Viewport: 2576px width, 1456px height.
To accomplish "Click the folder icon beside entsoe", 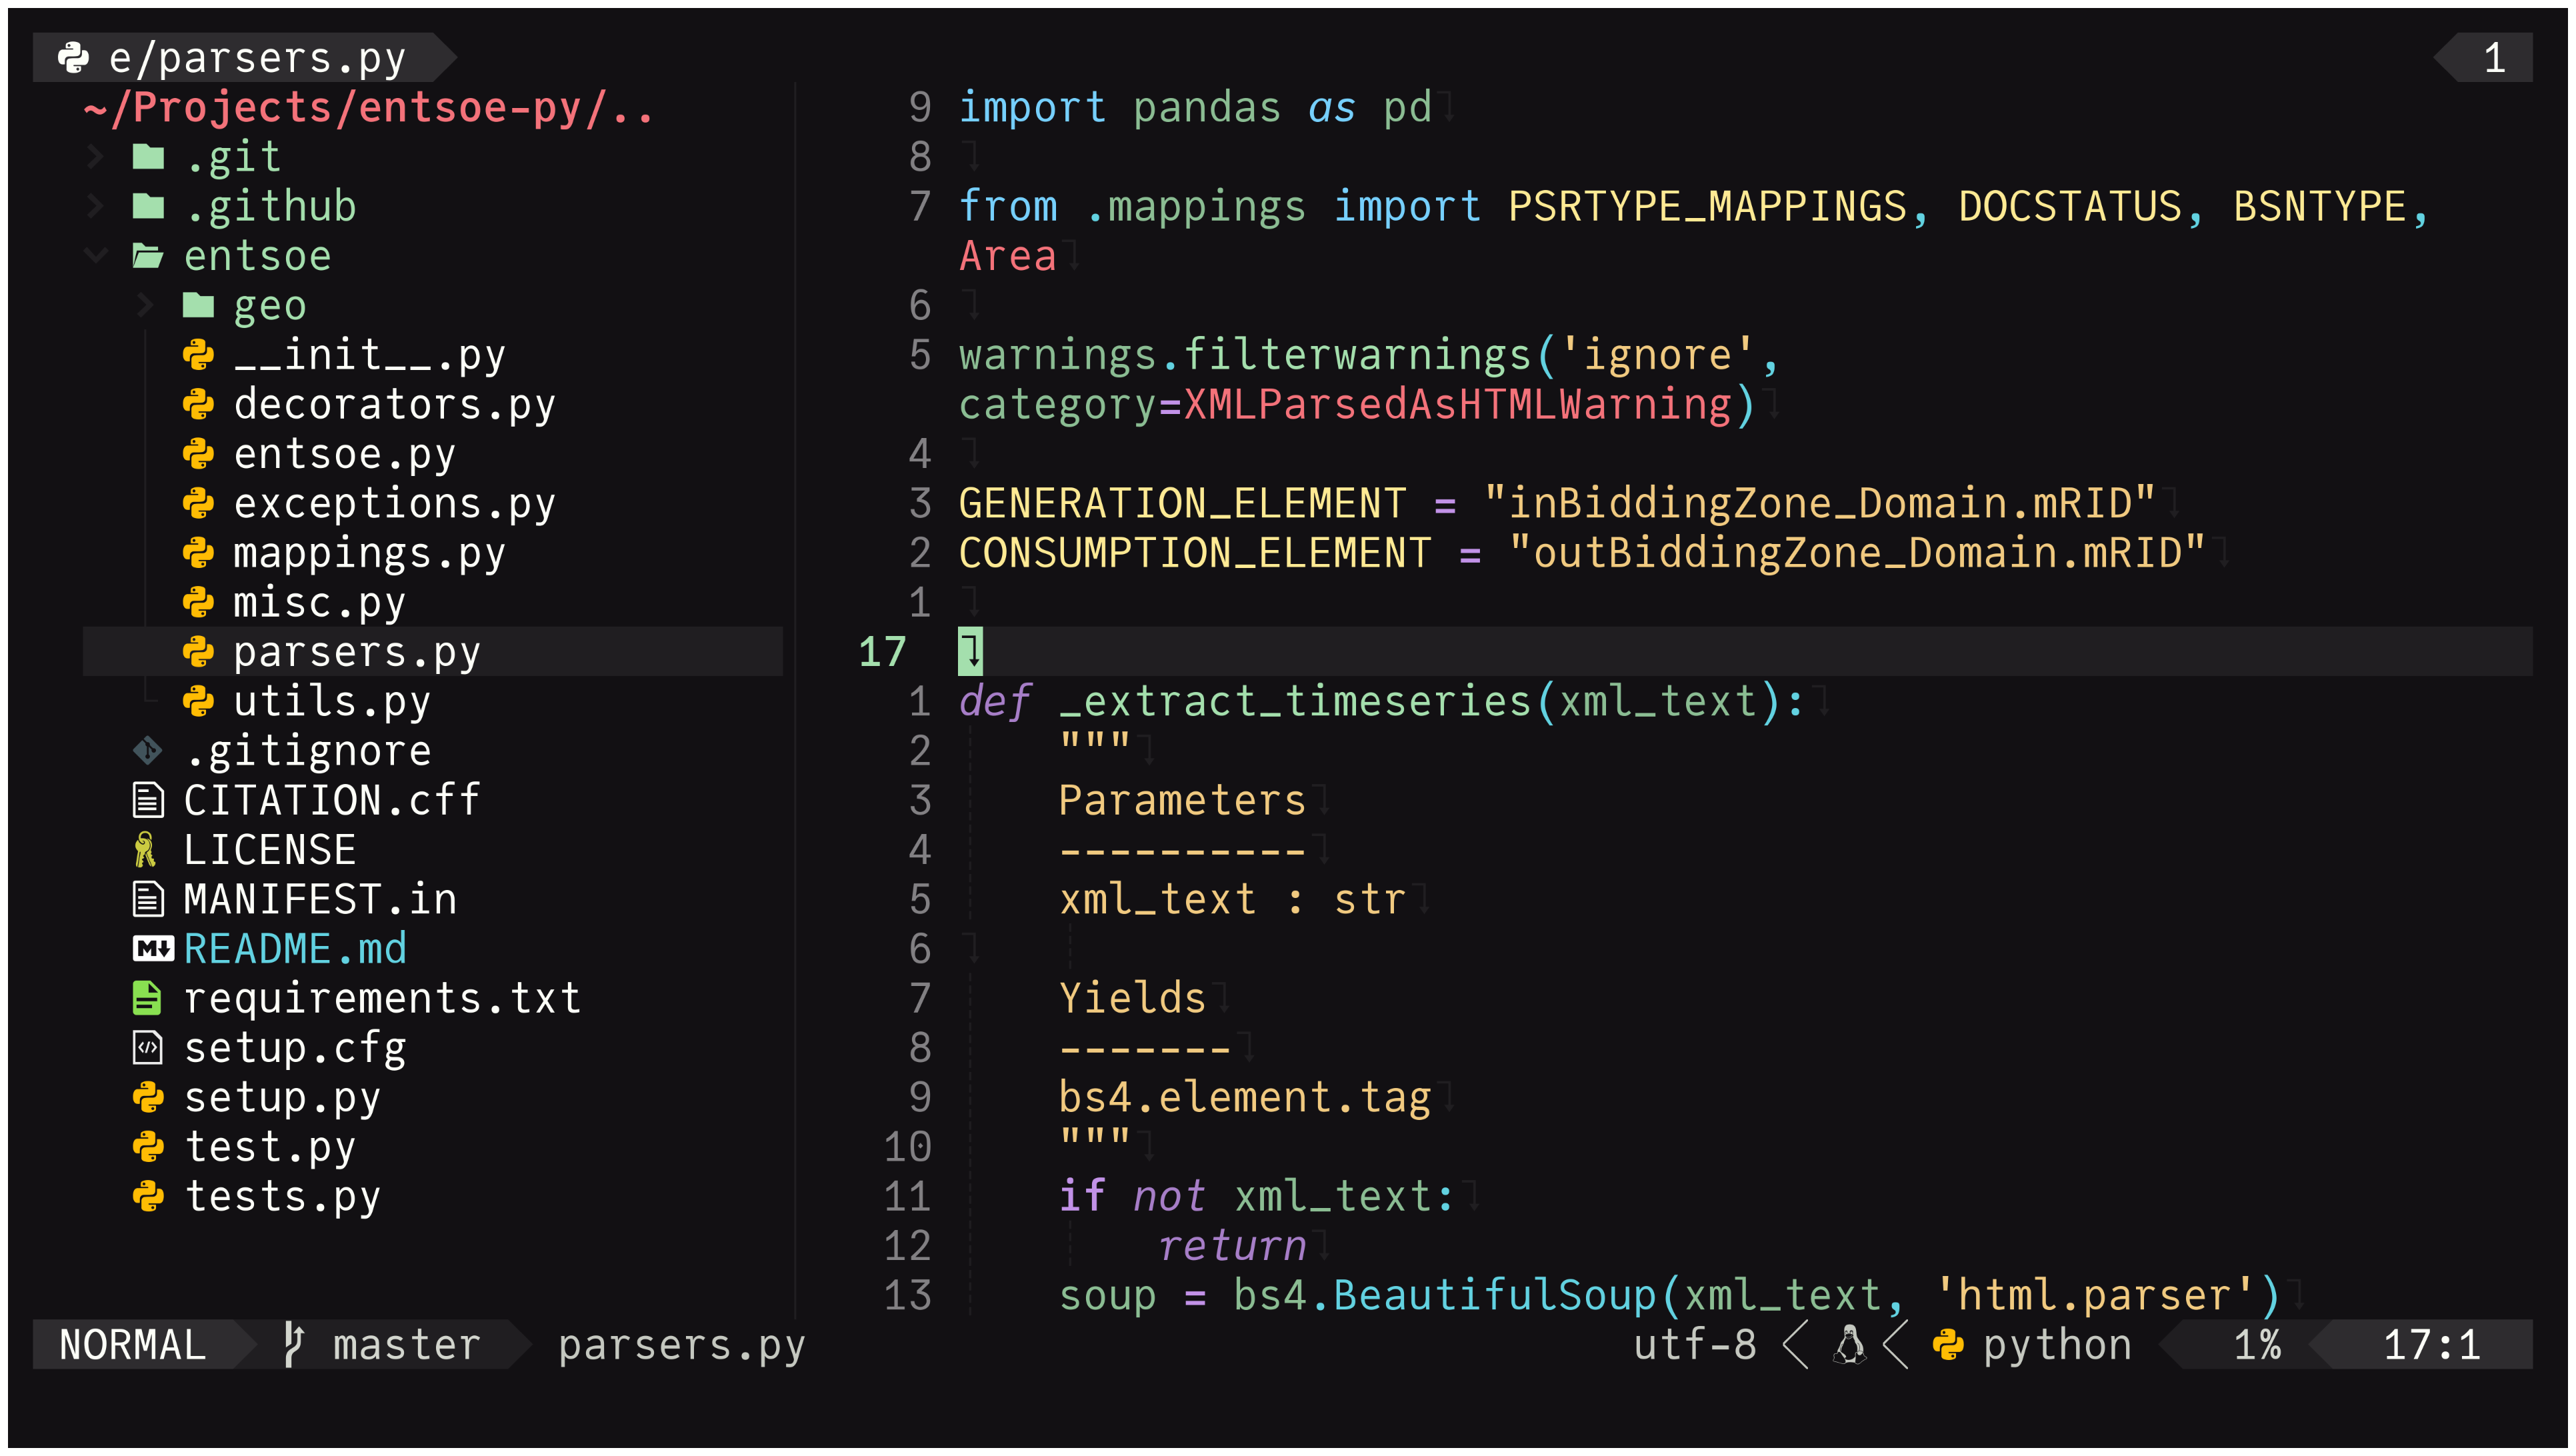I will pyautogui.click(x=148, y=255).
